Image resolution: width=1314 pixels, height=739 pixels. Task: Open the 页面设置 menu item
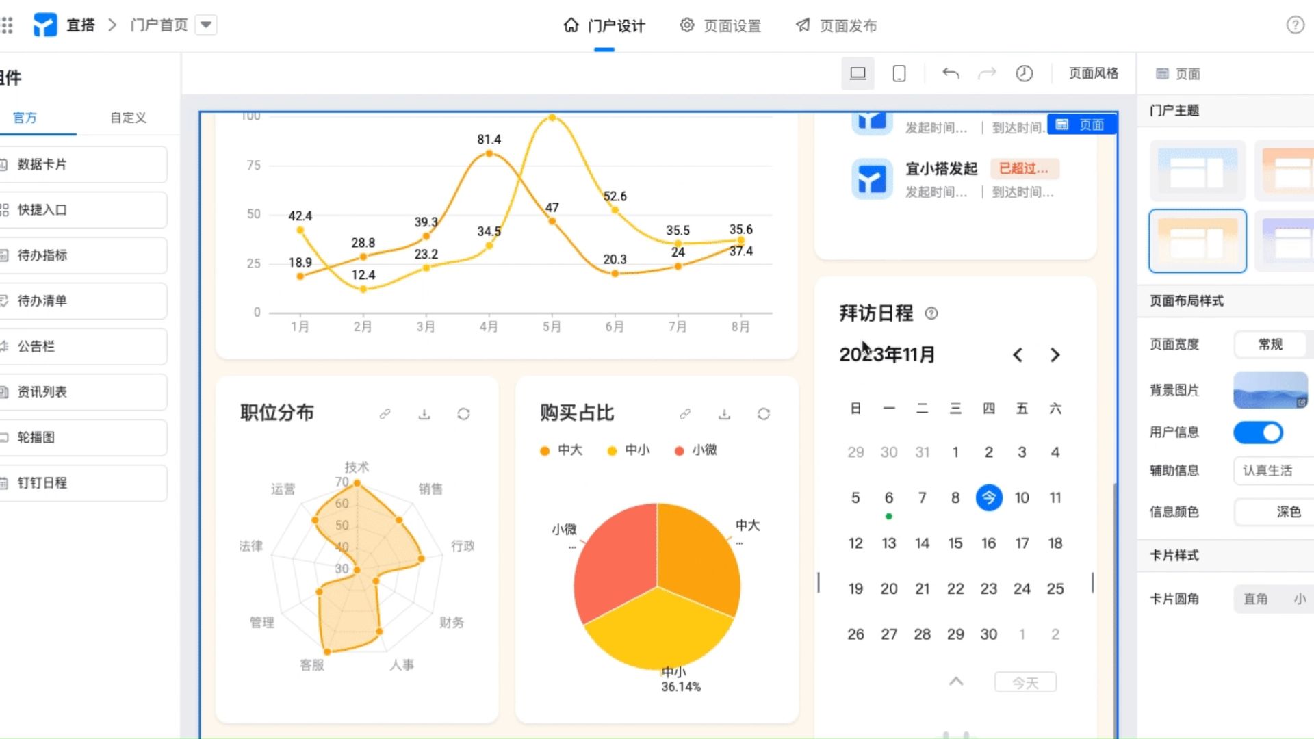click(720, 25)
